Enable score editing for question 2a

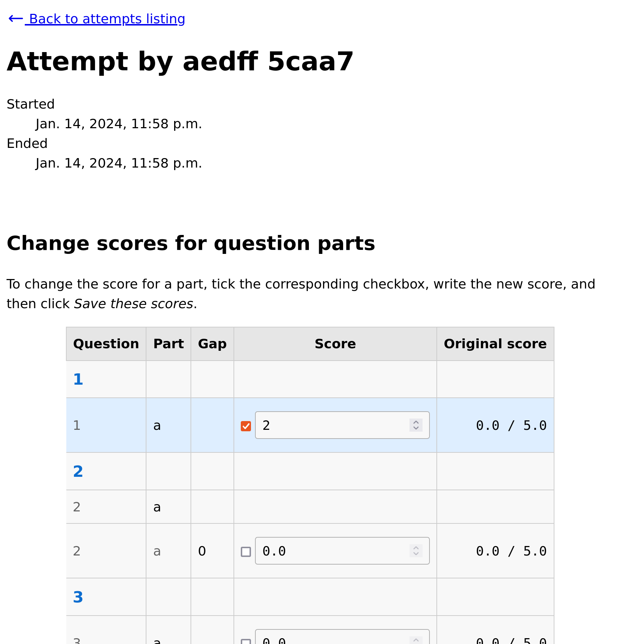(x=246, y=551)
